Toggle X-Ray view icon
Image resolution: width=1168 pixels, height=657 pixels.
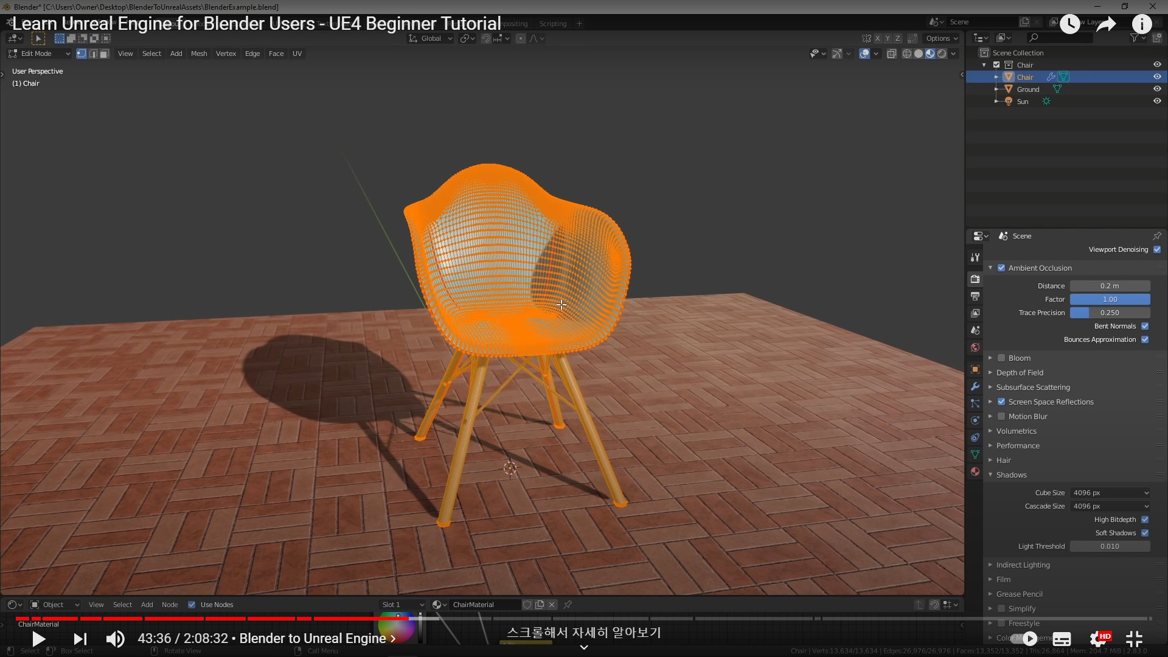tap(891, 54)
